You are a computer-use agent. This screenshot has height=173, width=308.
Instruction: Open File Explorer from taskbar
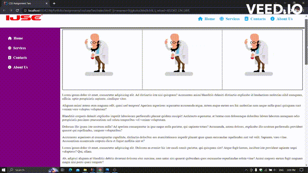coord(85,170)
